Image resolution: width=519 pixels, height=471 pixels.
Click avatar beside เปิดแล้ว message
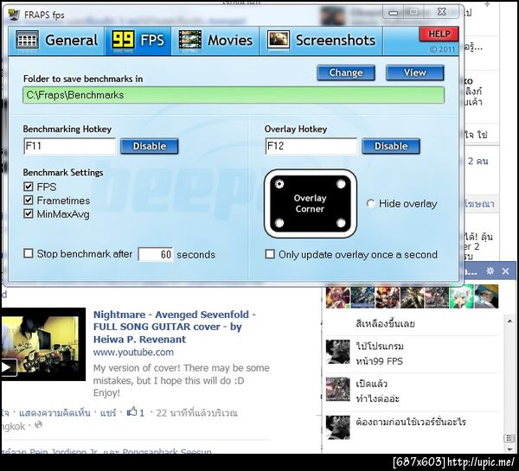[337, 389]
